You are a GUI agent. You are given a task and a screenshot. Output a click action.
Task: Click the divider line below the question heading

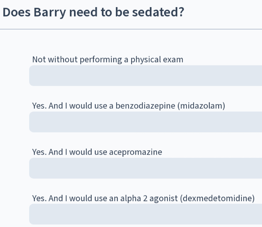coord(131,29)
